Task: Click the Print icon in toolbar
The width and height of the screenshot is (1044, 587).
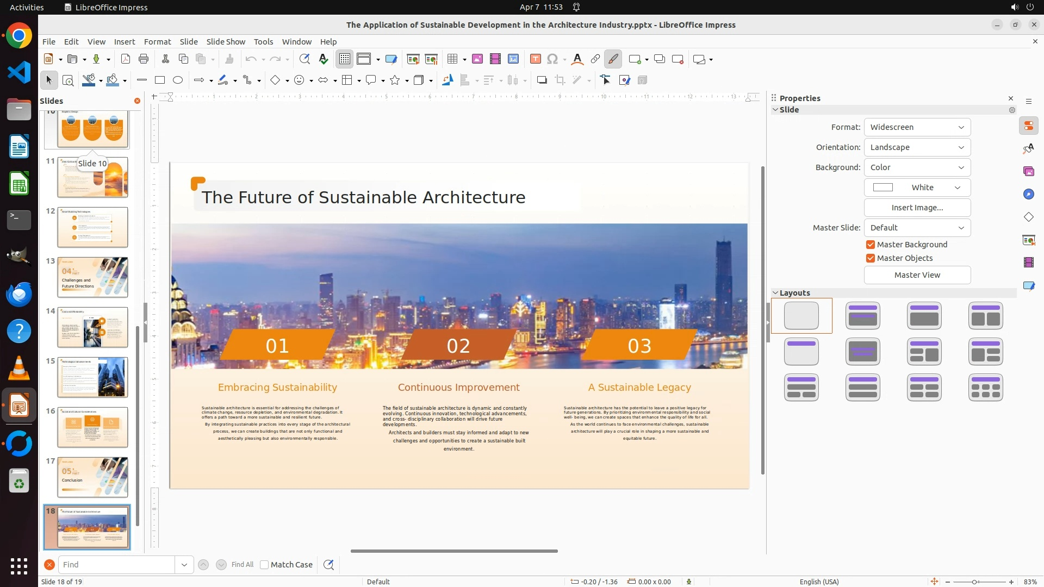Action: pos(144,59)
